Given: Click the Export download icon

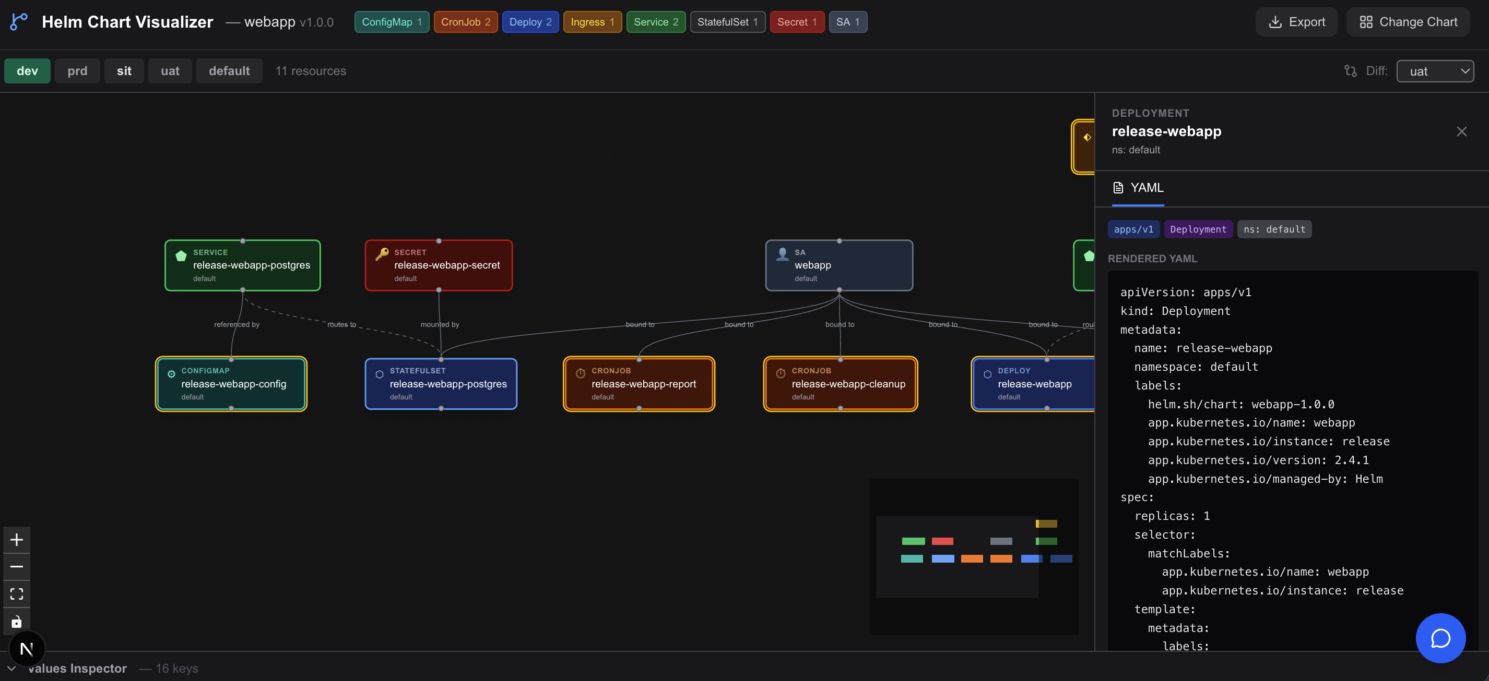Looking at the screenshot, I should 1274,22.
